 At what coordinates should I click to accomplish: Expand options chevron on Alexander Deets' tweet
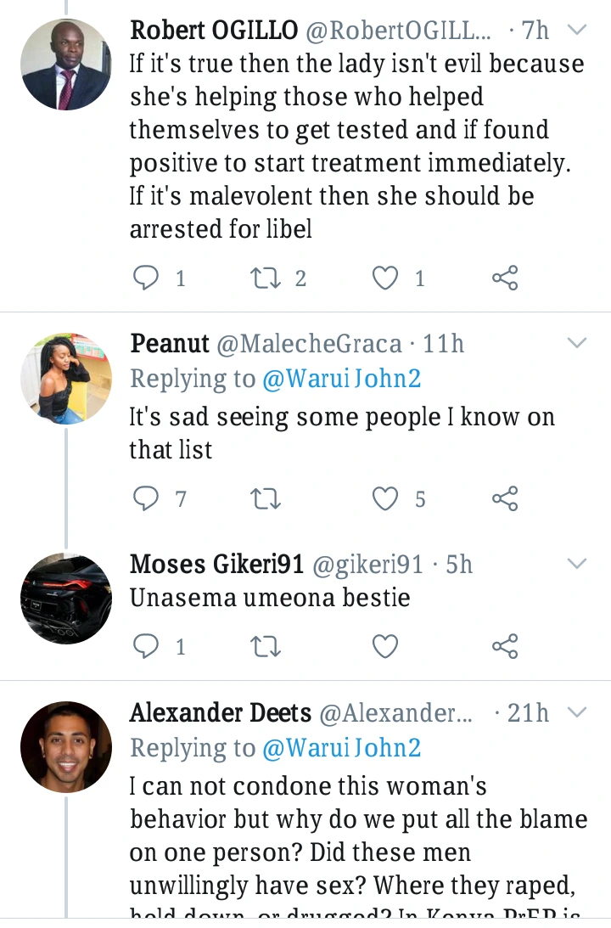tap(576, 711)
